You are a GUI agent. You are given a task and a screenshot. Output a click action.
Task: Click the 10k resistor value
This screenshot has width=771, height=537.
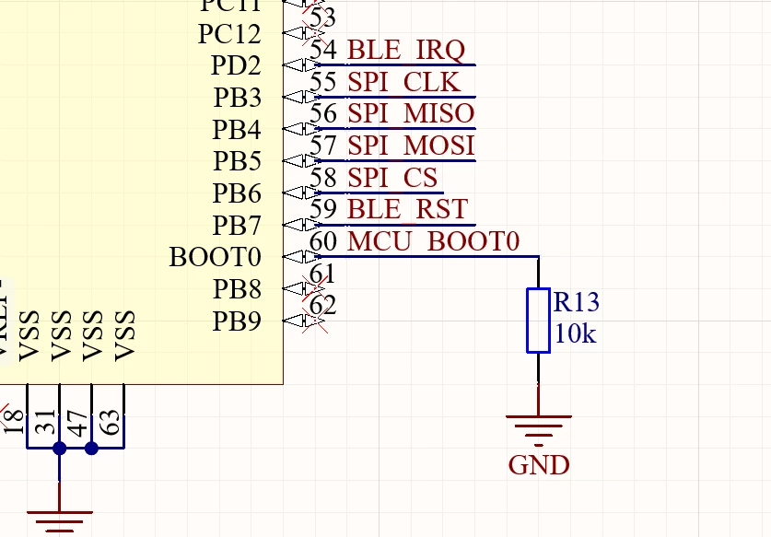(576, 334)
